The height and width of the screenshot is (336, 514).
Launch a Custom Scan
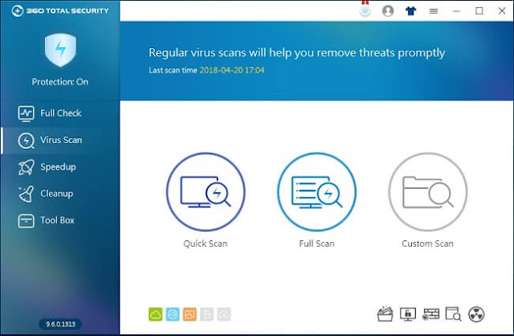point(428,191)
